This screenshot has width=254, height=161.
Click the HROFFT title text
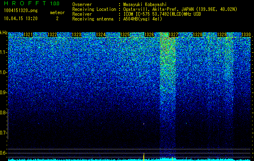(25, 3)
